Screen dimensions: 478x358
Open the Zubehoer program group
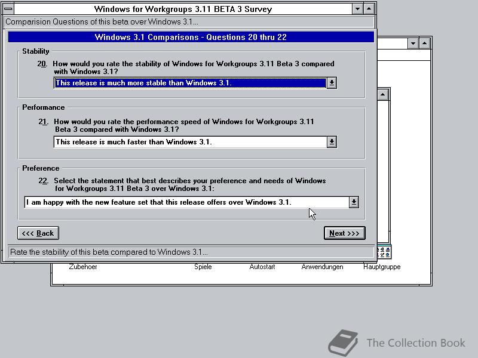pos(83,267)
